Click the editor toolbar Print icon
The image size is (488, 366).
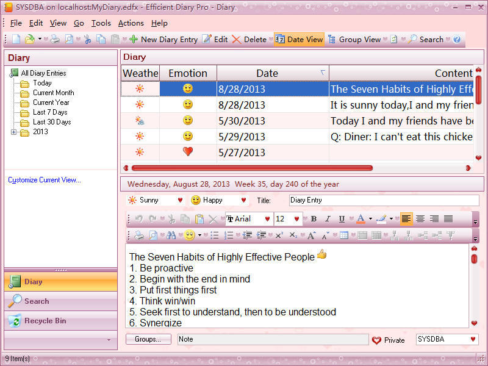click(x=139, y=235)
